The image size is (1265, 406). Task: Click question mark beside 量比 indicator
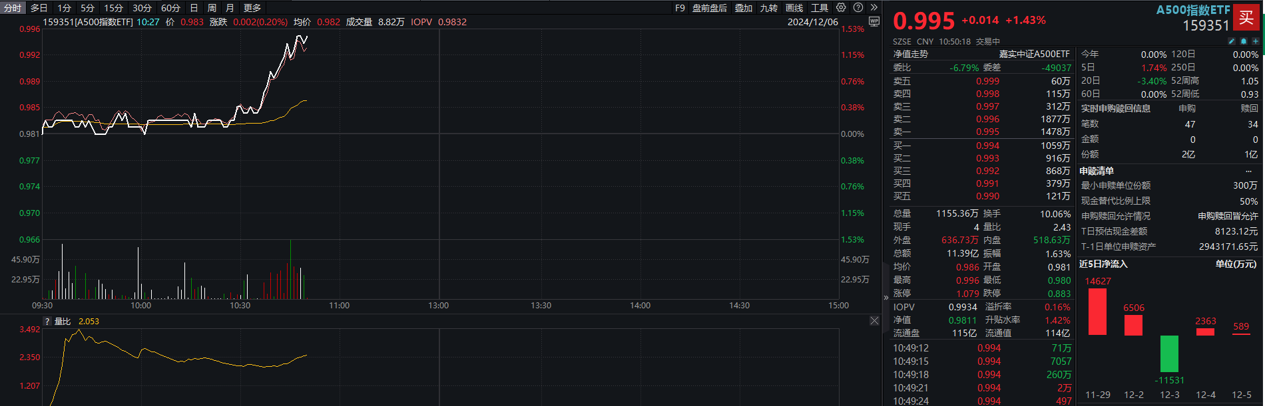coord(47,322)
